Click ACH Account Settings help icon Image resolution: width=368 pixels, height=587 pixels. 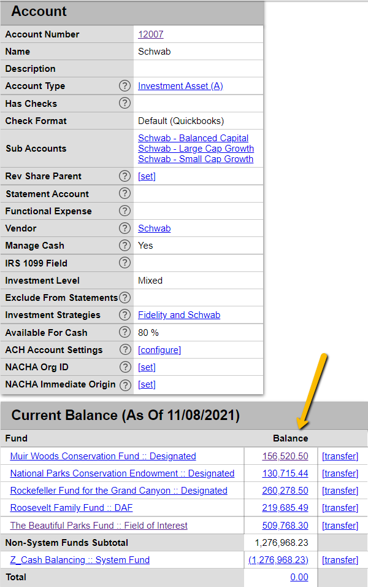[125, 349]
